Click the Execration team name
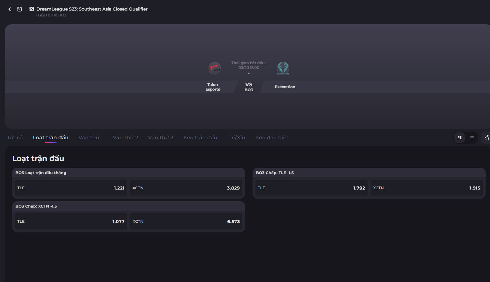The height and width of the screenshot is (282, 490). point(285,87)
